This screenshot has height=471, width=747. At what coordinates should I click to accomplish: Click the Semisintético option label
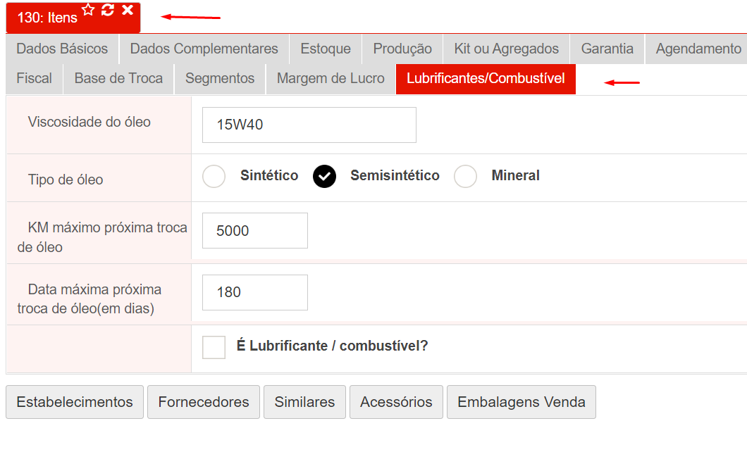tap(395, 175)
